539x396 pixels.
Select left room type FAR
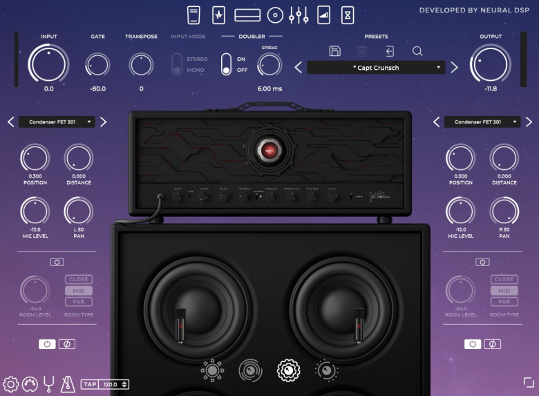click(x=79, y=302)
